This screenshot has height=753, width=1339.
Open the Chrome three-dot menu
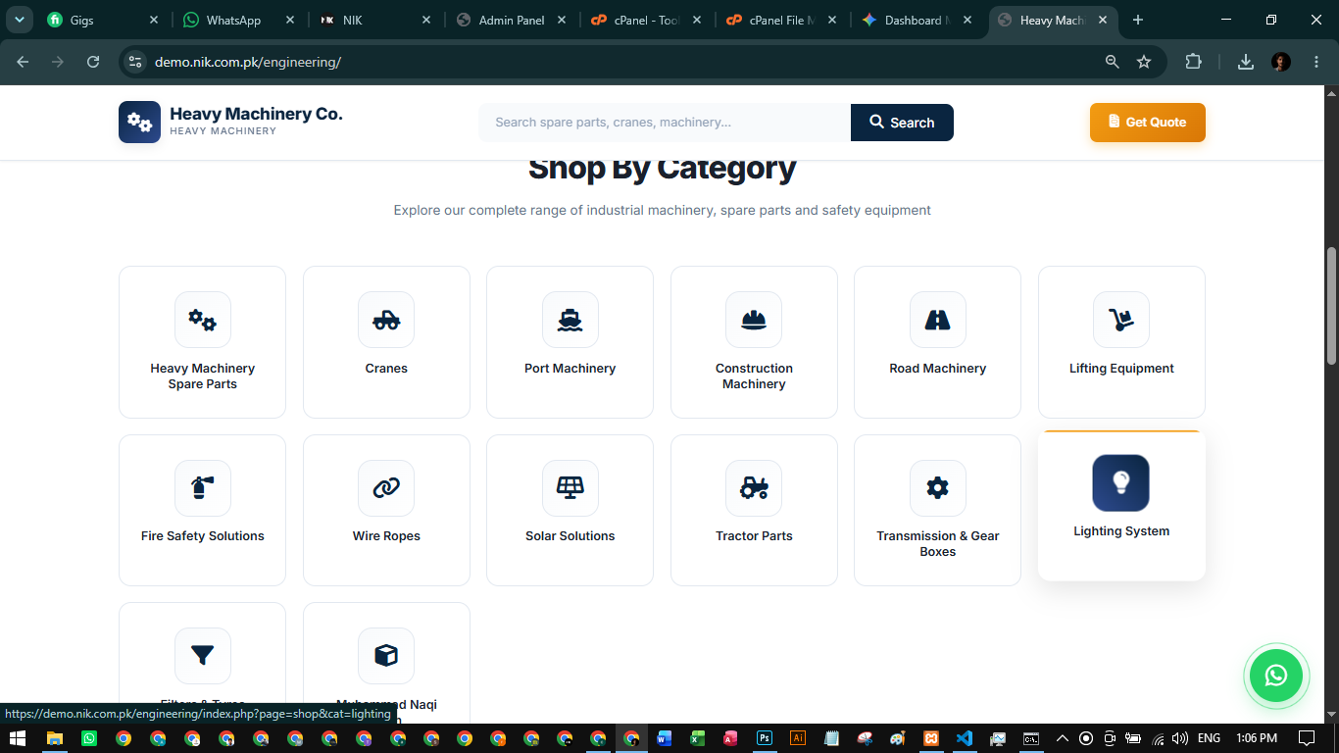click(x=1316, y=62)
